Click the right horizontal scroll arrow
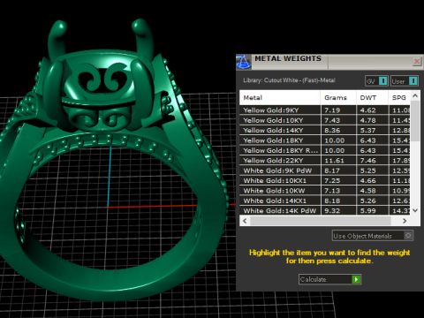This screenshot has height=318, width=424. click(x=405, y=221)
